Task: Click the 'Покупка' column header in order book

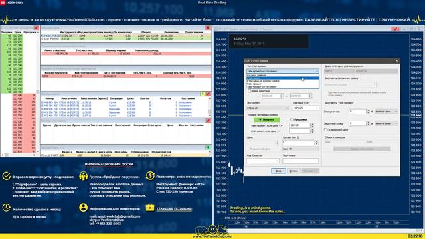Action: (6, 32)
